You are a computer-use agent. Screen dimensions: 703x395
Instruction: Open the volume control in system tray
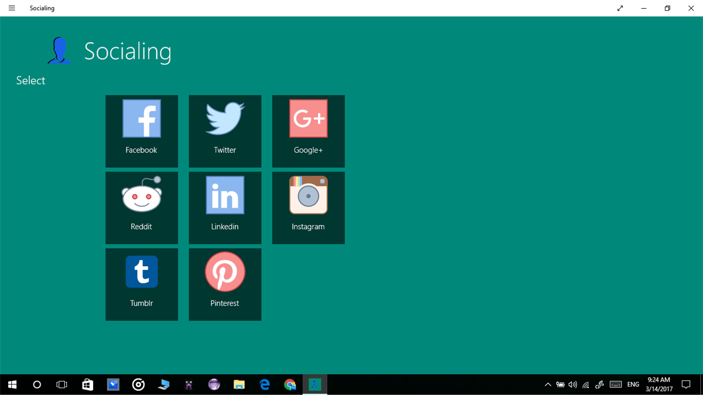click(x=573, y=385)
